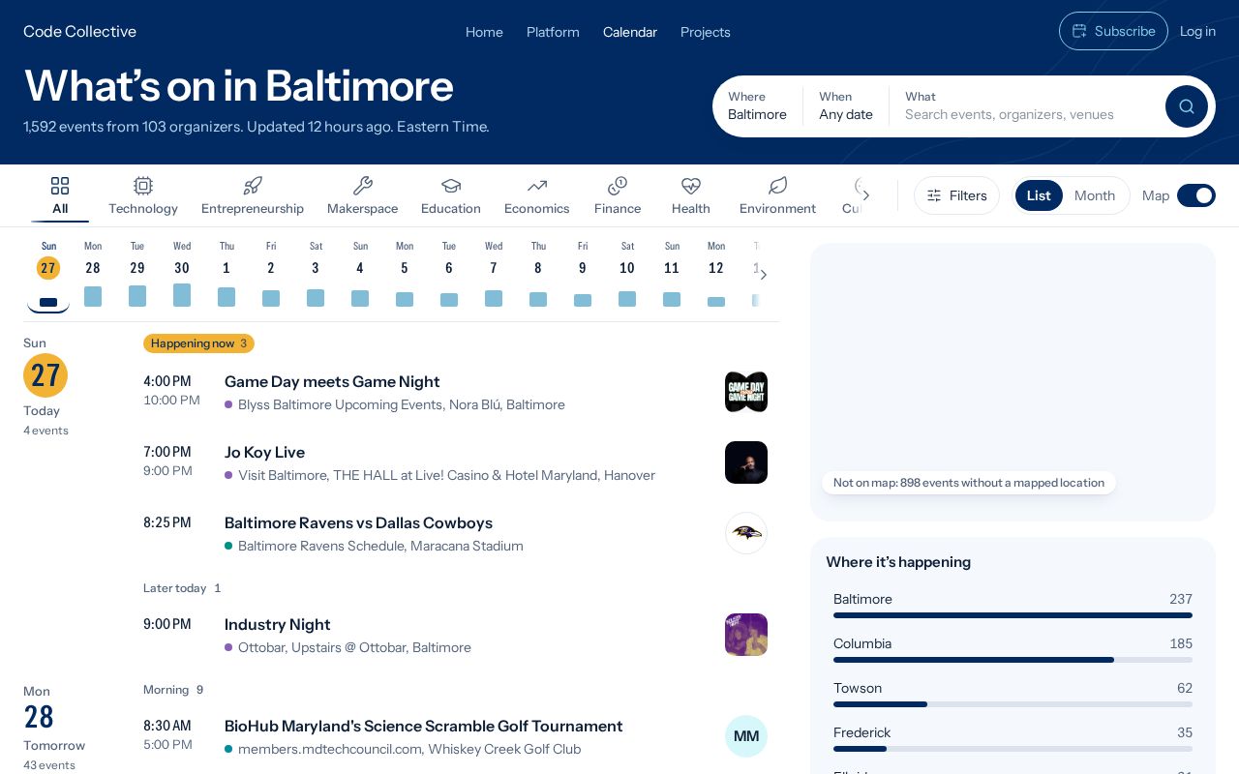Advance date strip with right chevron
This screenshot has width=1239, height=774.
[x=763, y=275]
